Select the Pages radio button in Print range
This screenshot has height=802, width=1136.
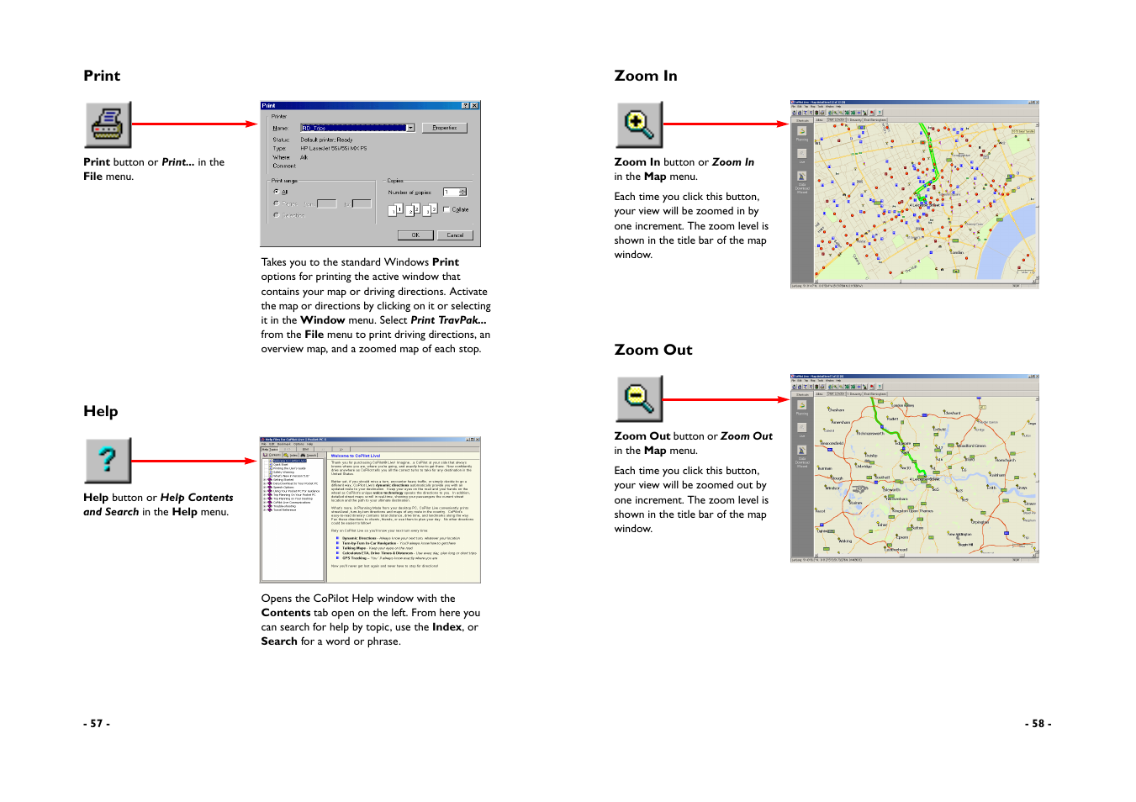coord(277,203)
